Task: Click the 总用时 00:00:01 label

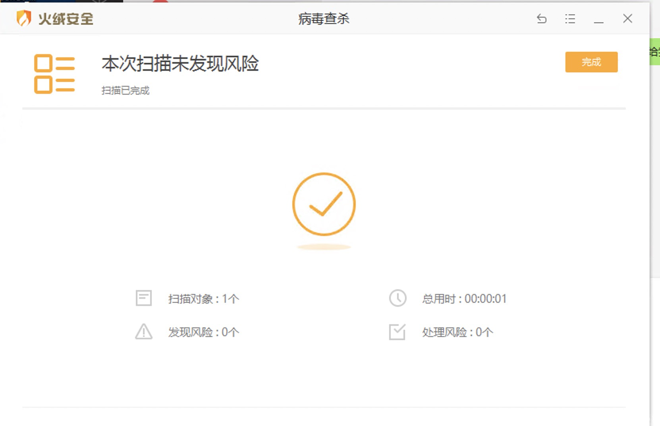Action: 464,299
